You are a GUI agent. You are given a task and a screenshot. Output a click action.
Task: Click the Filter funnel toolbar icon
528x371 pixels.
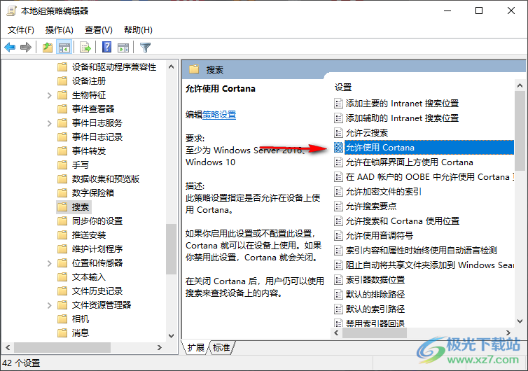[x=145, y=47]
